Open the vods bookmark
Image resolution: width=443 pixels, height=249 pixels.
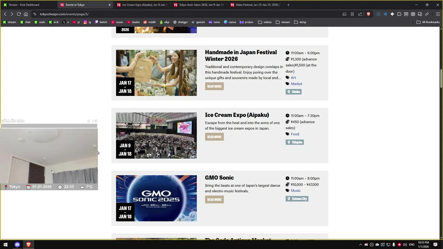click(x=39, y=22)
